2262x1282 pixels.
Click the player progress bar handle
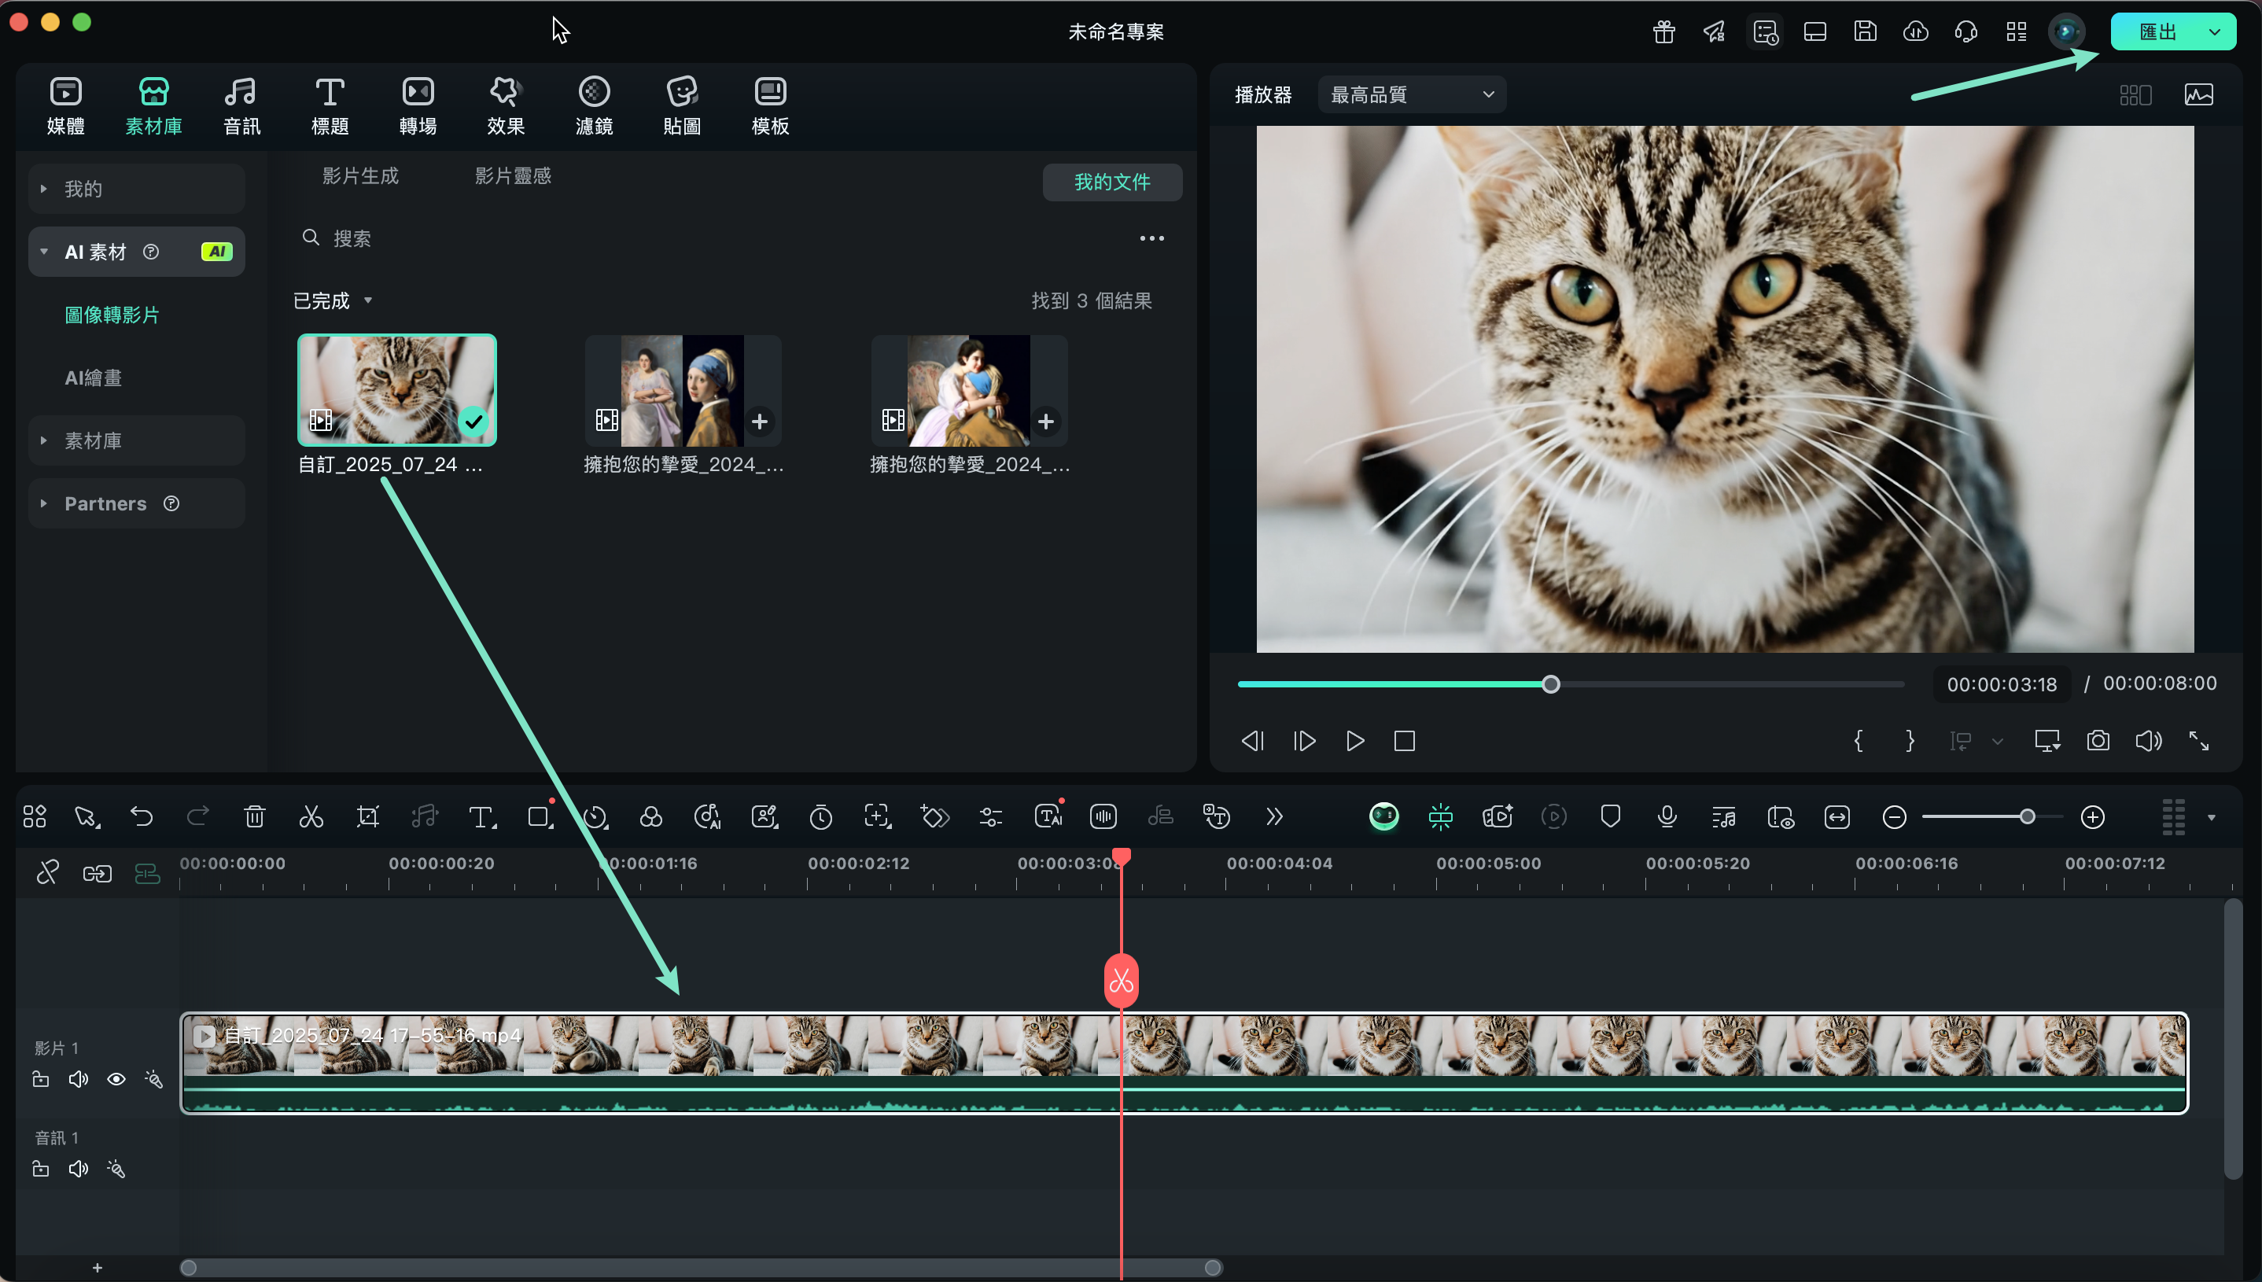click(1550, 684)
